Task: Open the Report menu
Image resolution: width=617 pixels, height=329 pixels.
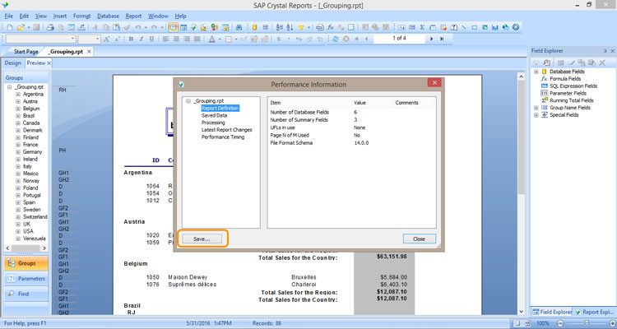Action: (133, 16)
